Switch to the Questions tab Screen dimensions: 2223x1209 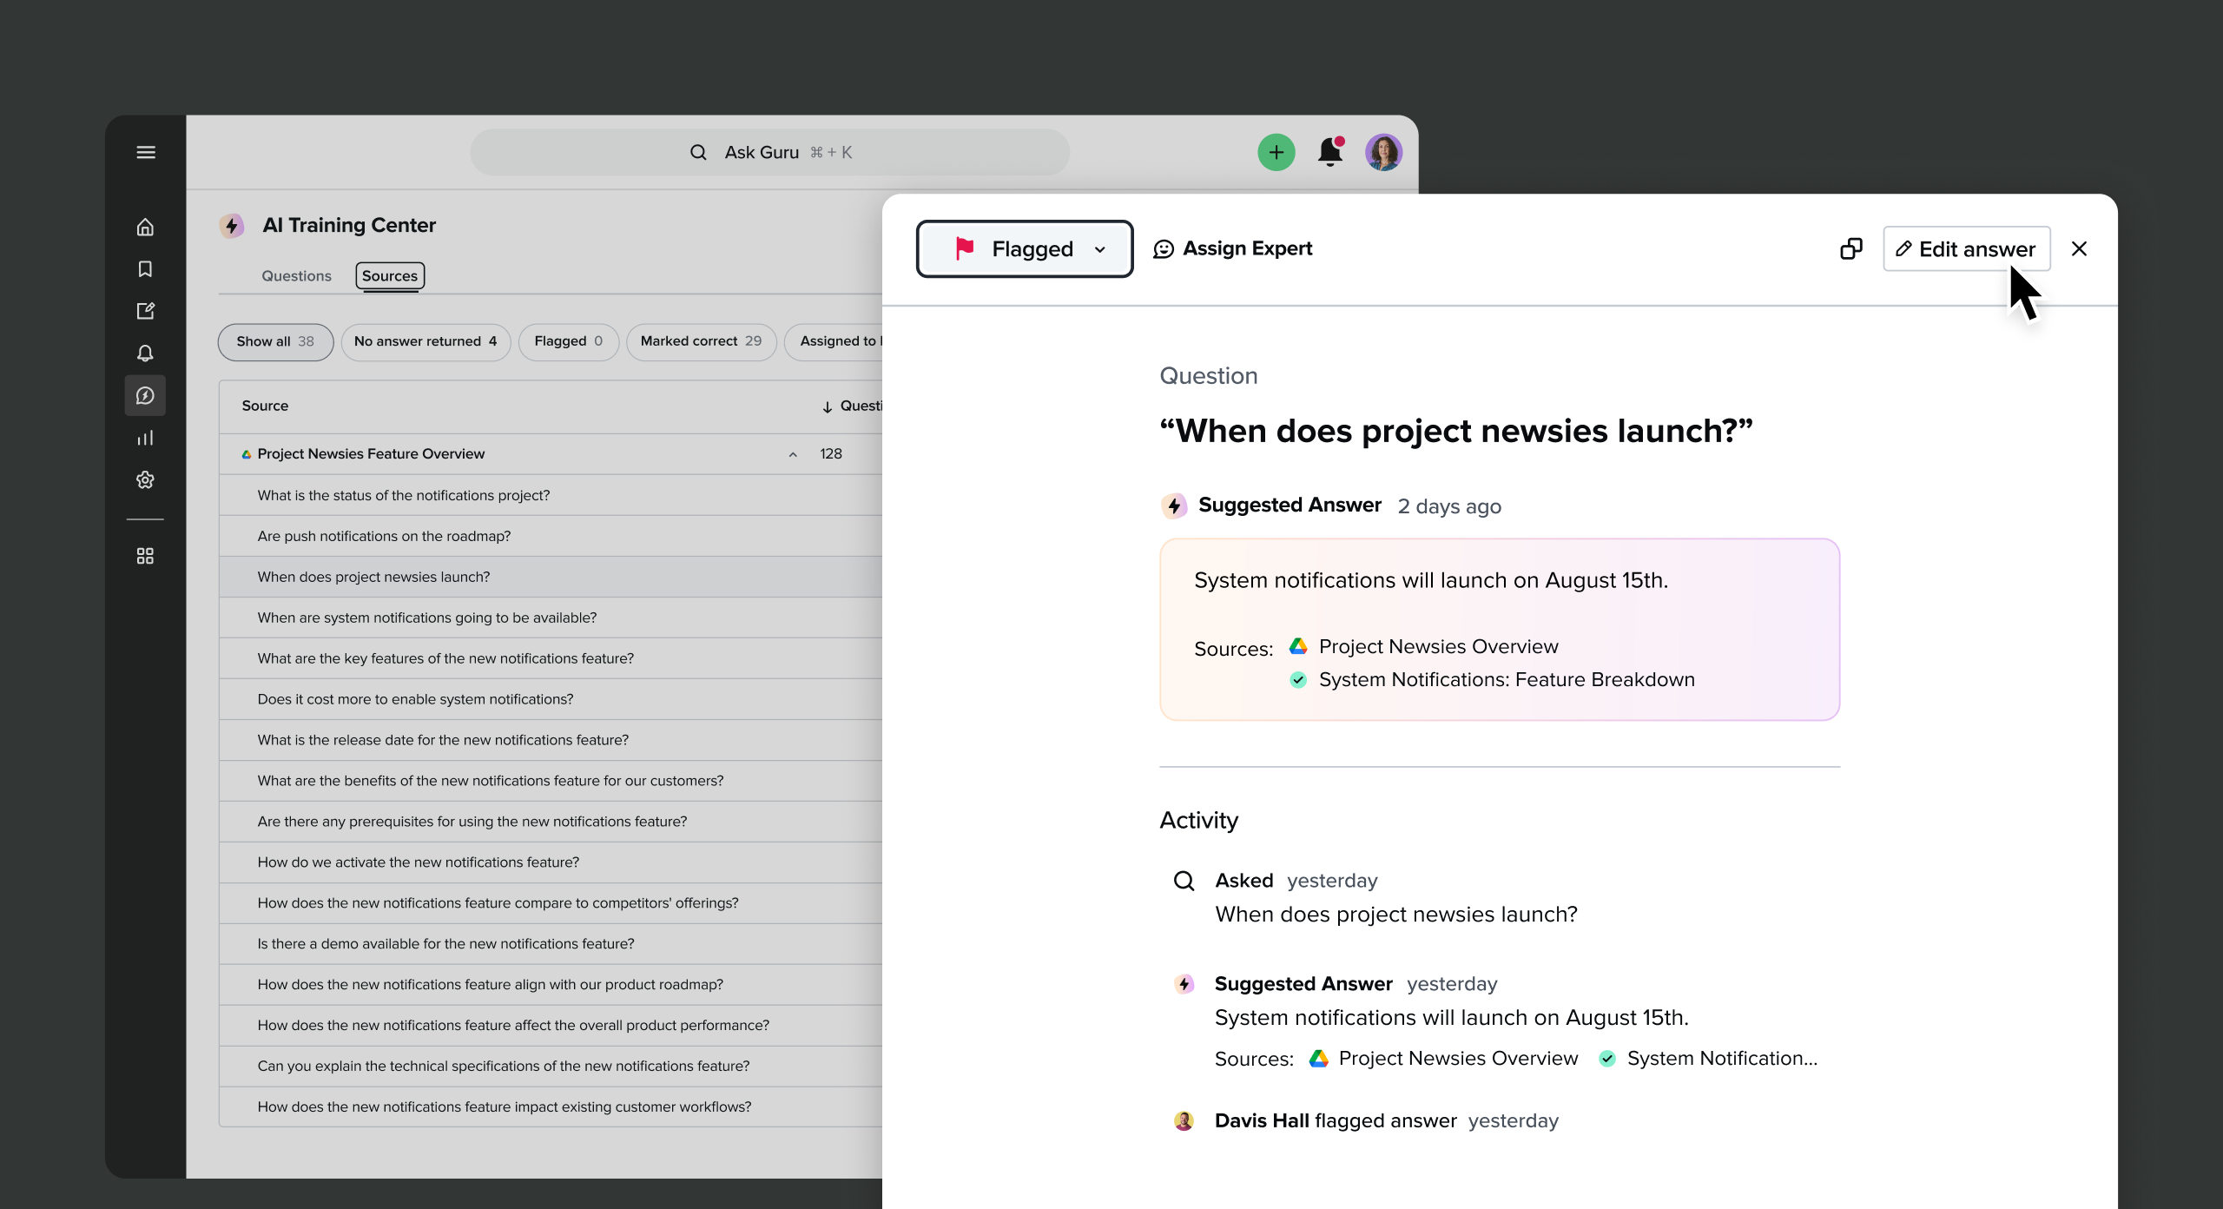pos(296,276)
